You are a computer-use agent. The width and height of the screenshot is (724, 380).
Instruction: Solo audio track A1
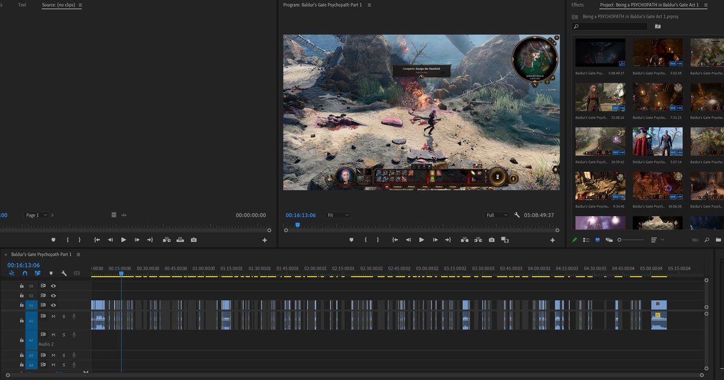(63, 316)
